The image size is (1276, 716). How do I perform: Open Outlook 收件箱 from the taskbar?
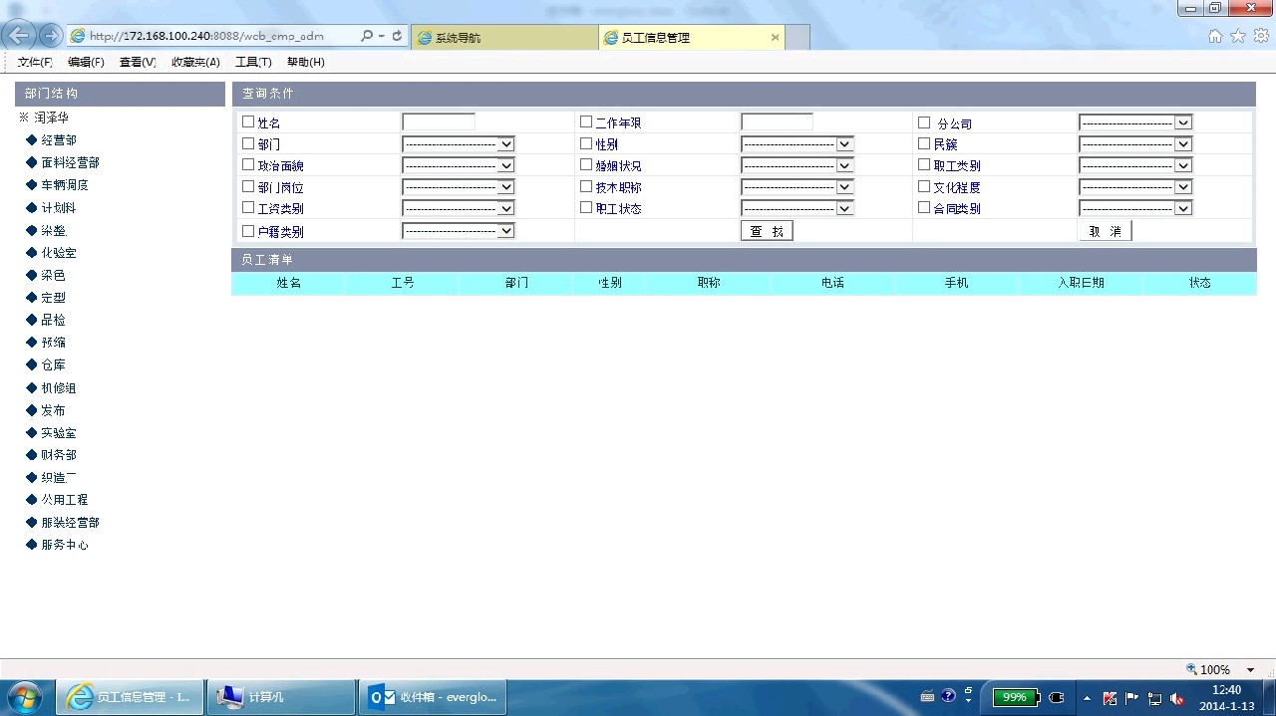(x=434, y=697)
